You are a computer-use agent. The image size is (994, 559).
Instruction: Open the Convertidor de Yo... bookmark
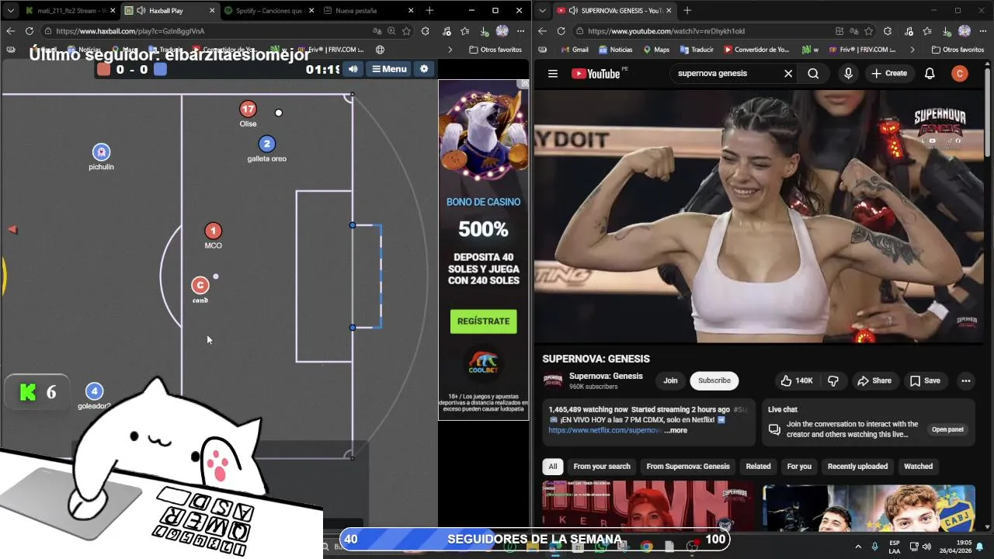coord(756,50)
